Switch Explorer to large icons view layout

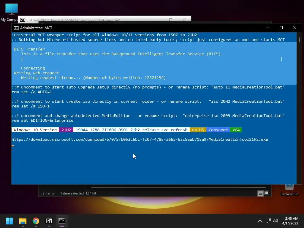[267, 193]
